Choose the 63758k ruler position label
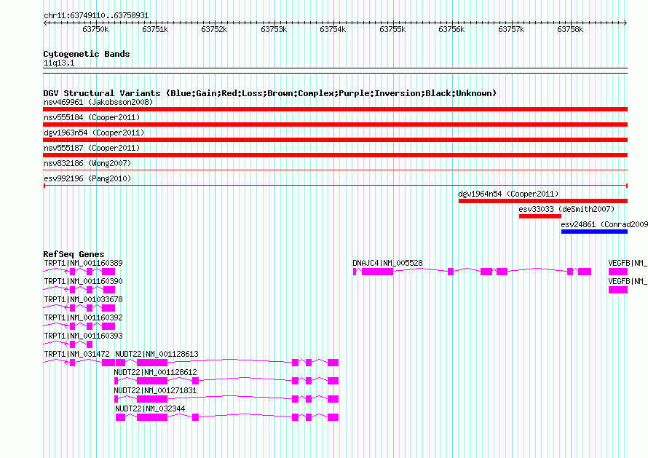Image resolution: width=648 pixels, height=458 pixels. (570, 29)
